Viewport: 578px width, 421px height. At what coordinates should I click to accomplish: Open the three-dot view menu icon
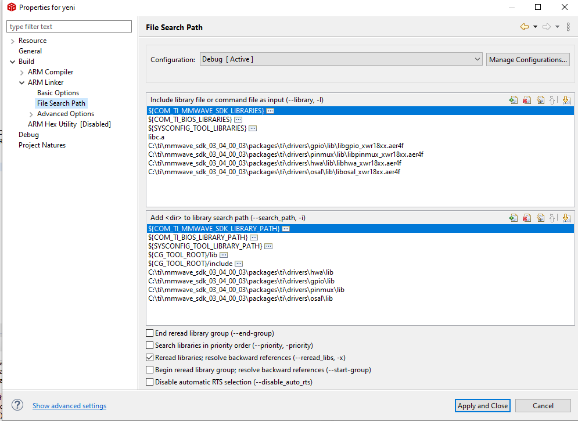pyautogui.click(x=568, y=27)
